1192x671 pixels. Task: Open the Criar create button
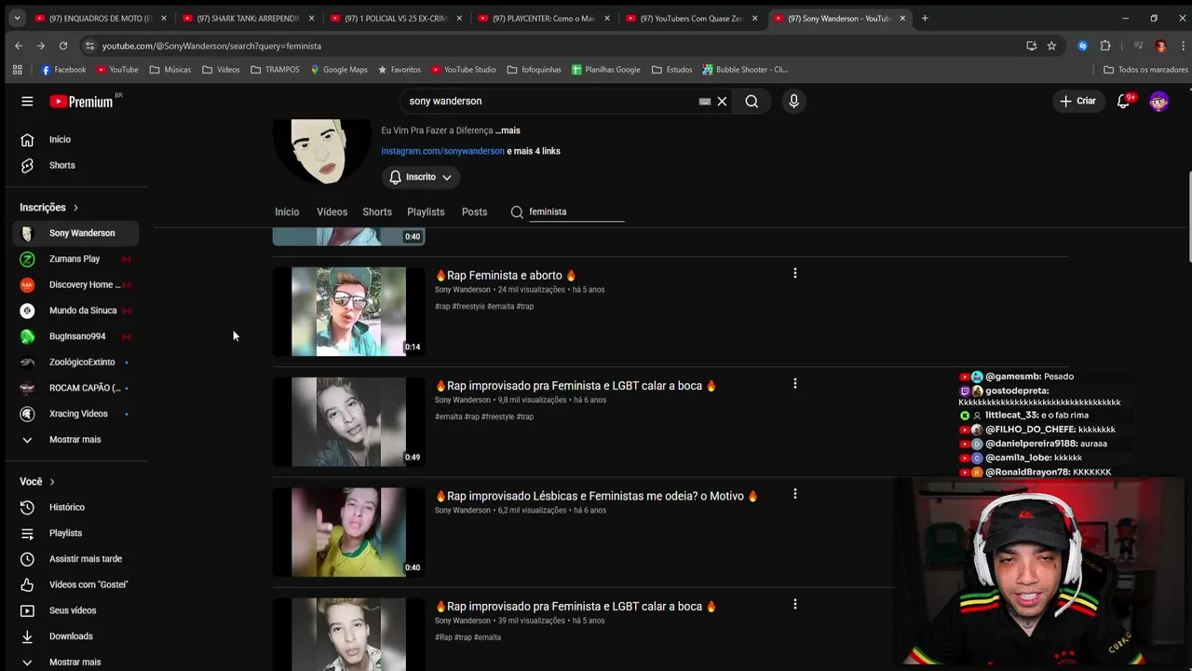click(x=1078, y=101)
